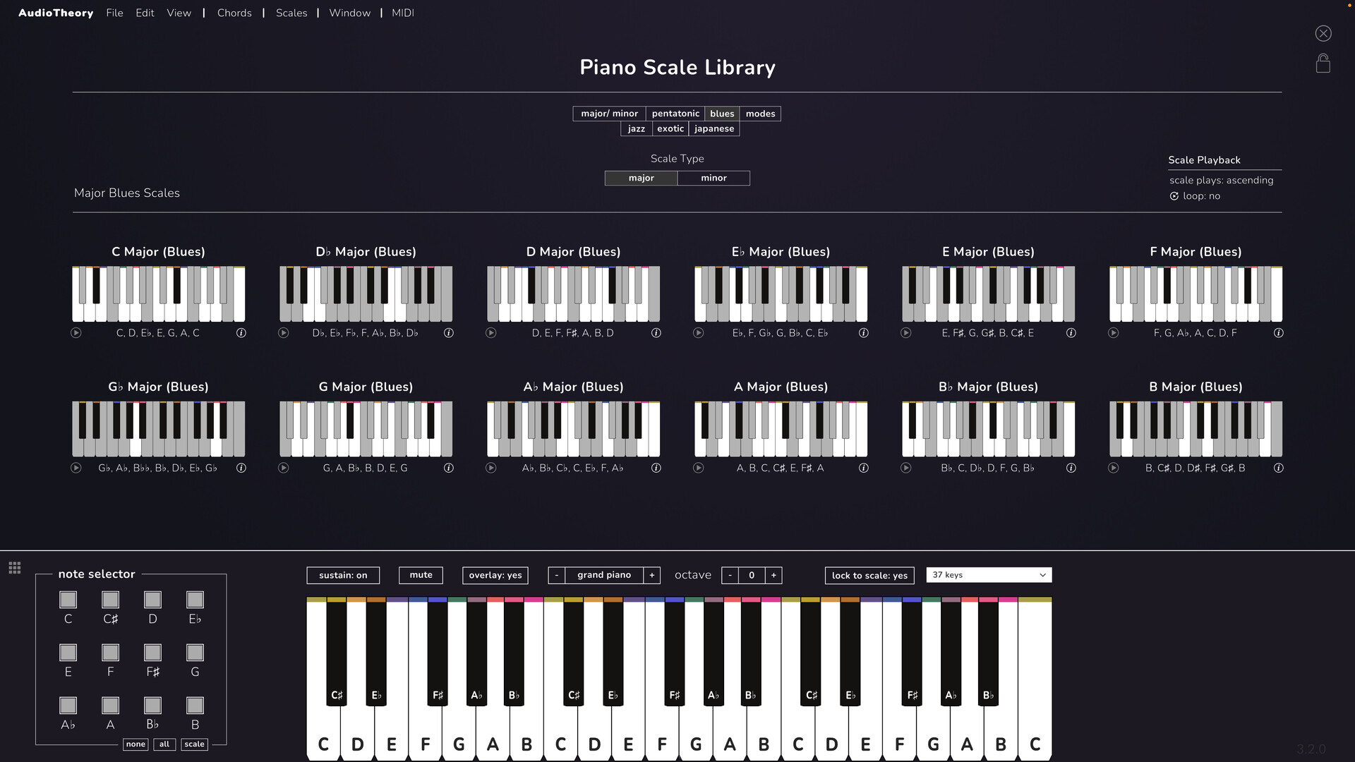The image size is (1355, 762).
Task: Check the G note box
Action: point(195,653)
